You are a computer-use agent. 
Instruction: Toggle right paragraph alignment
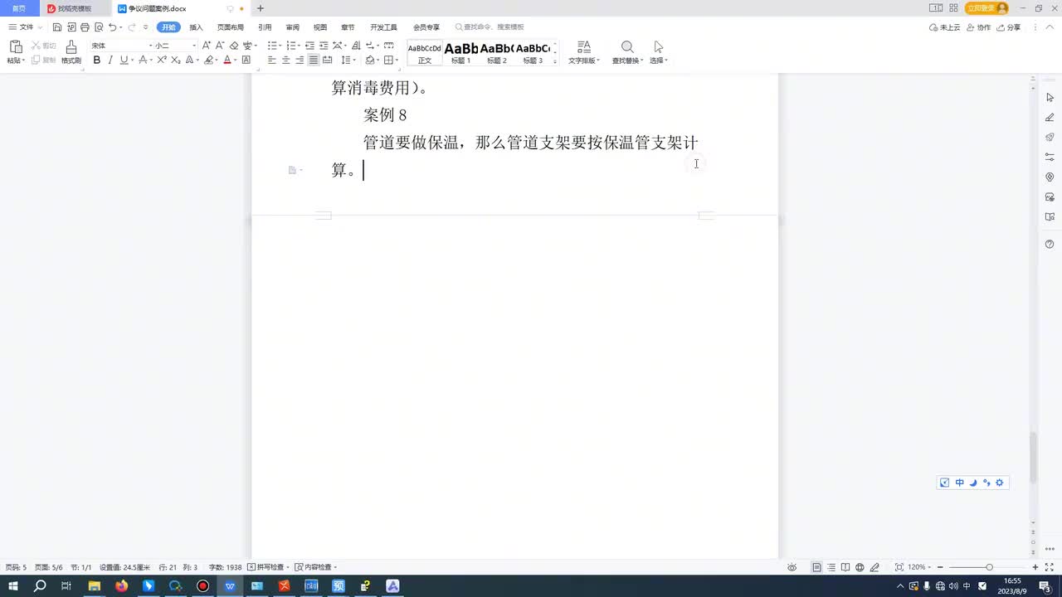[x=300, y=61]
